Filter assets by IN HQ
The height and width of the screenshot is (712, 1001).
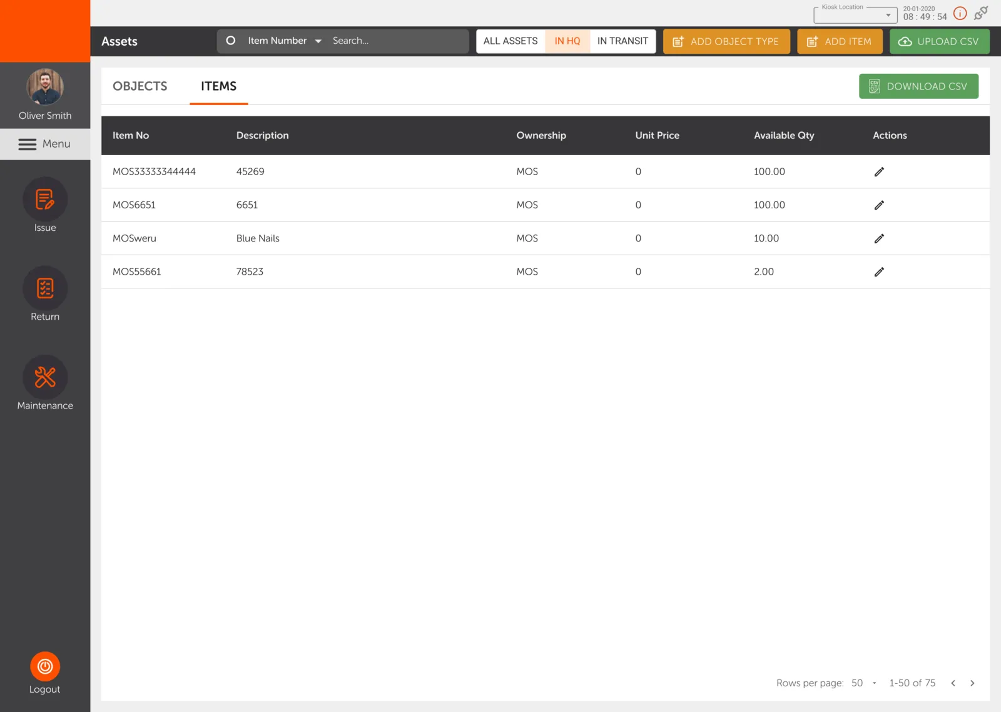click(567, 41)
